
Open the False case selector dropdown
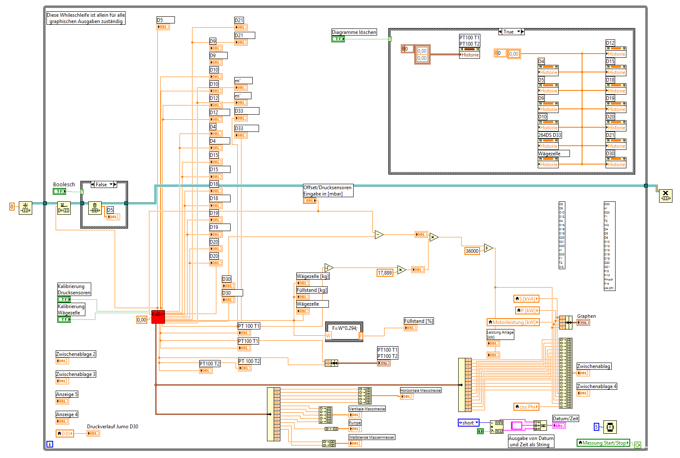tap(111, 185)
